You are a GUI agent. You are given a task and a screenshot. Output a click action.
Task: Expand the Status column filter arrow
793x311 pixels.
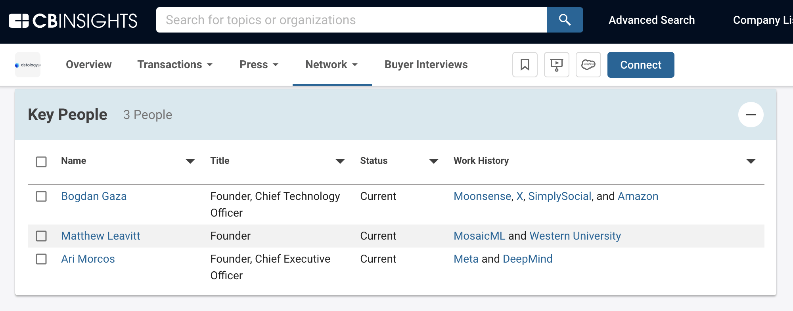pos(433,161)
